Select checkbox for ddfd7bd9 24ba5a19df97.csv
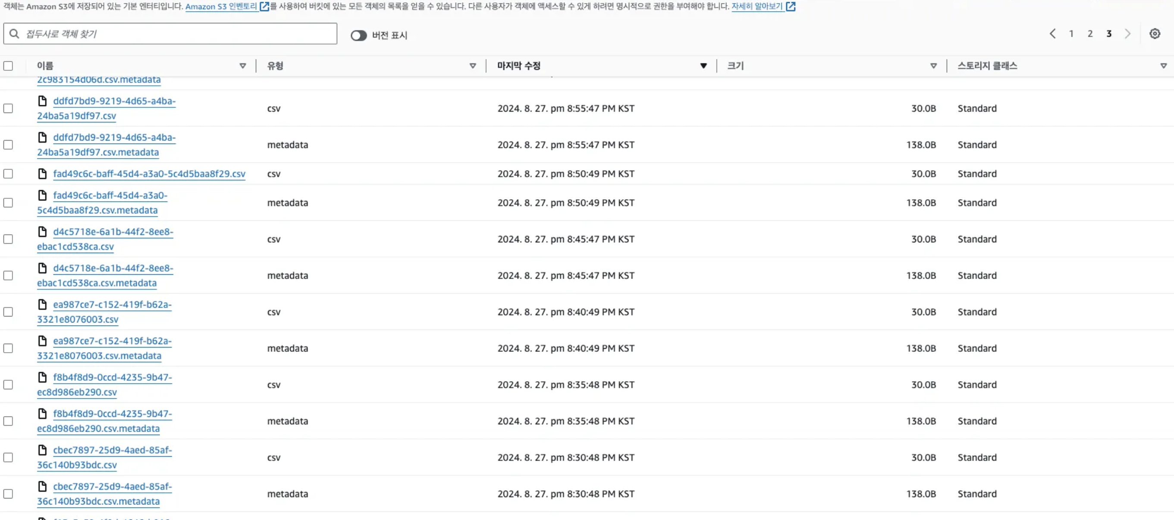The image size is (1174, 520). 8,109
